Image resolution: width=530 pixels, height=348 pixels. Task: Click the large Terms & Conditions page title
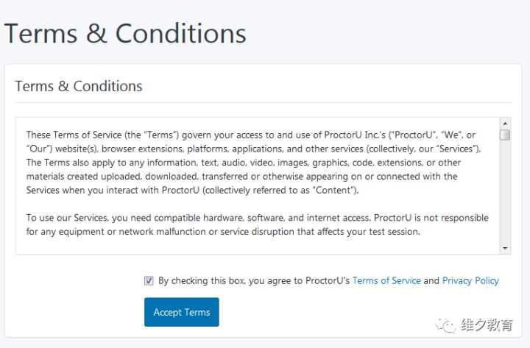point(125,34)
